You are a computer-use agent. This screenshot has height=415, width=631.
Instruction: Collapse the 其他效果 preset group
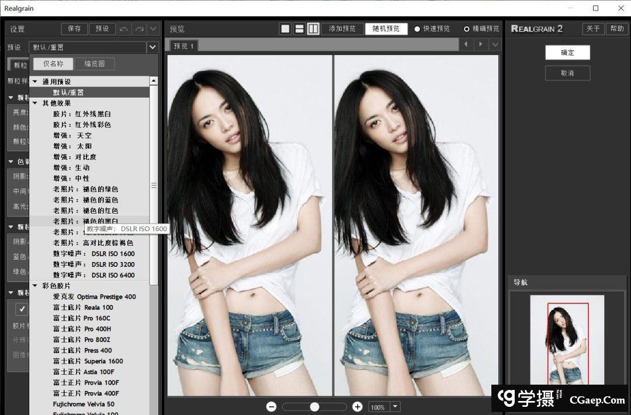coord(35,103)
